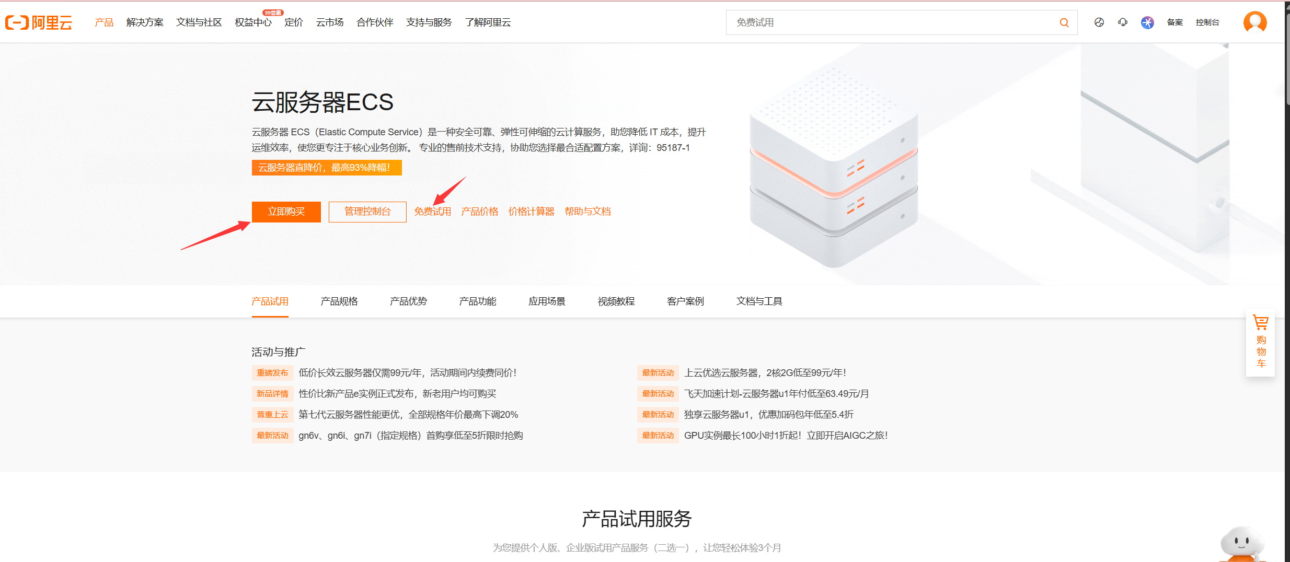The image size is (1290, 562).
Task: Select the 产品试用 tab
Action: 270,301
